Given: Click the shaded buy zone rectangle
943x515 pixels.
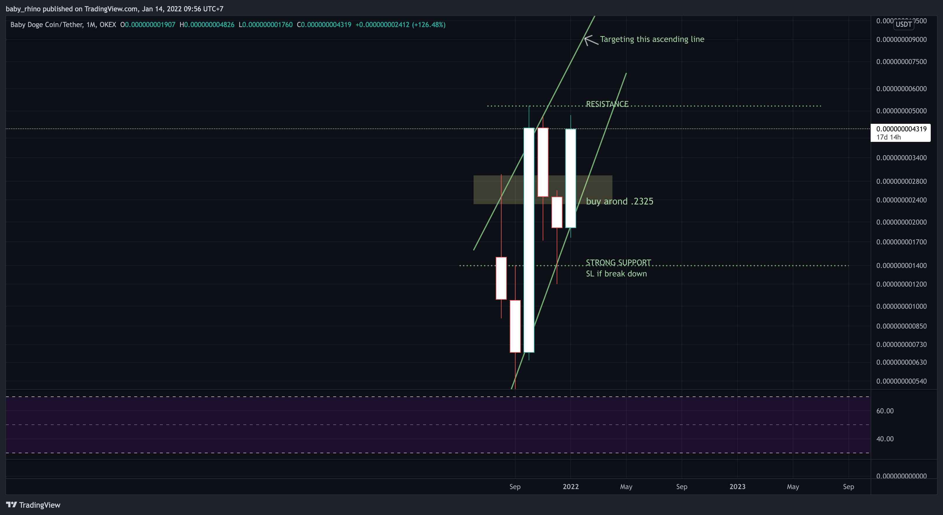Looking at the screenshot, I should (x=542, y=190).
